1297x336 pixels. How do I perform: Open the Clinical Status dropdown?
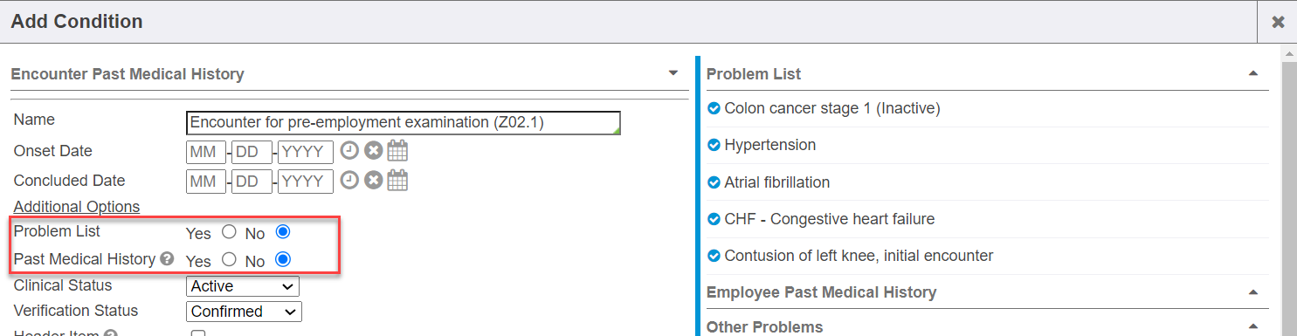point(243,286)
